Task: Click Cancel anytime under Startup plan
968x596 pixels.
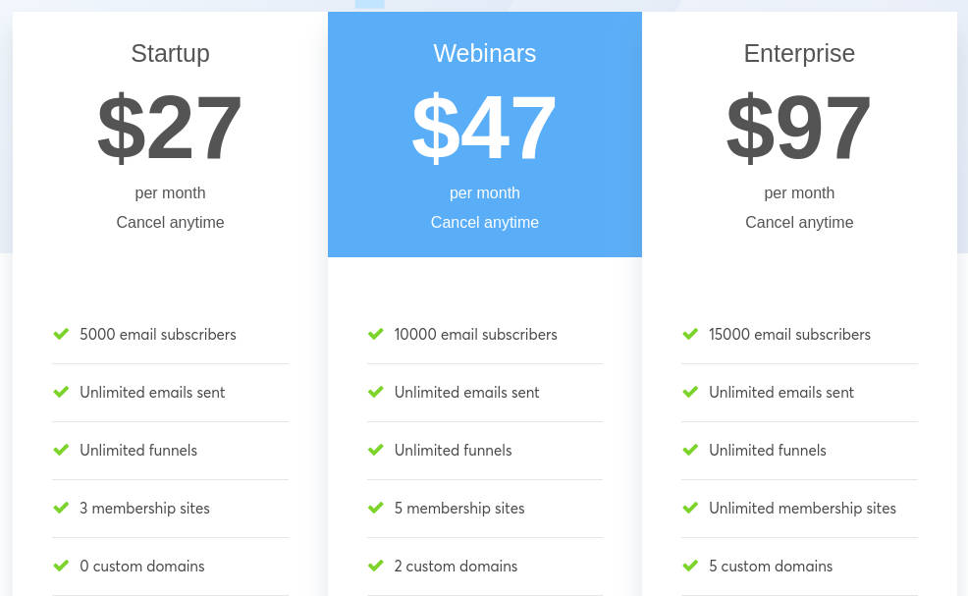Action: click(170, 222)
